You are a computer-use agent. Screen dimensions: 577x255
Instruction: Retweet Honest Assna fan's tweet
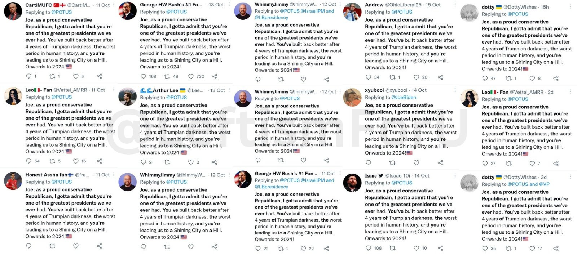coord(52,246)
